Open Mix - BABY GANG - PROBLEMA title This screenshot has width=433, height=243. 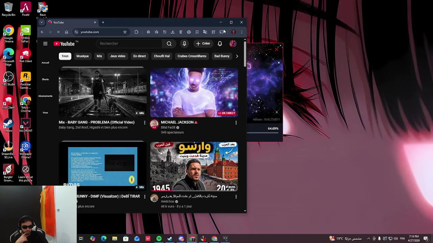(x=97, y=123)
